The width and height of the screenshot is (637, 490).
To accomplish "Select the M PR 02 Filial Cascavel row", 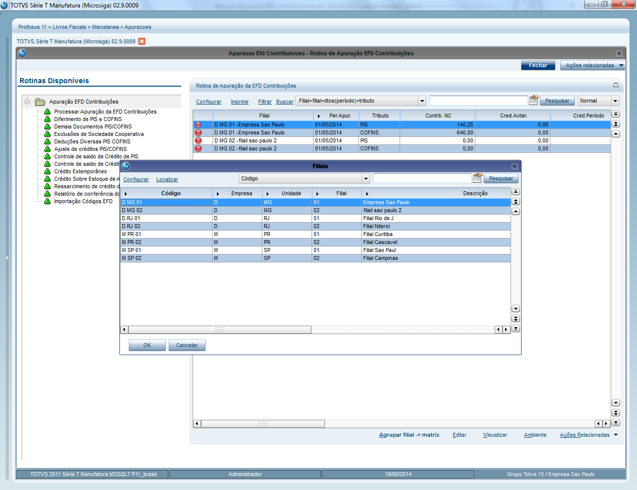I will click(316, 242).
